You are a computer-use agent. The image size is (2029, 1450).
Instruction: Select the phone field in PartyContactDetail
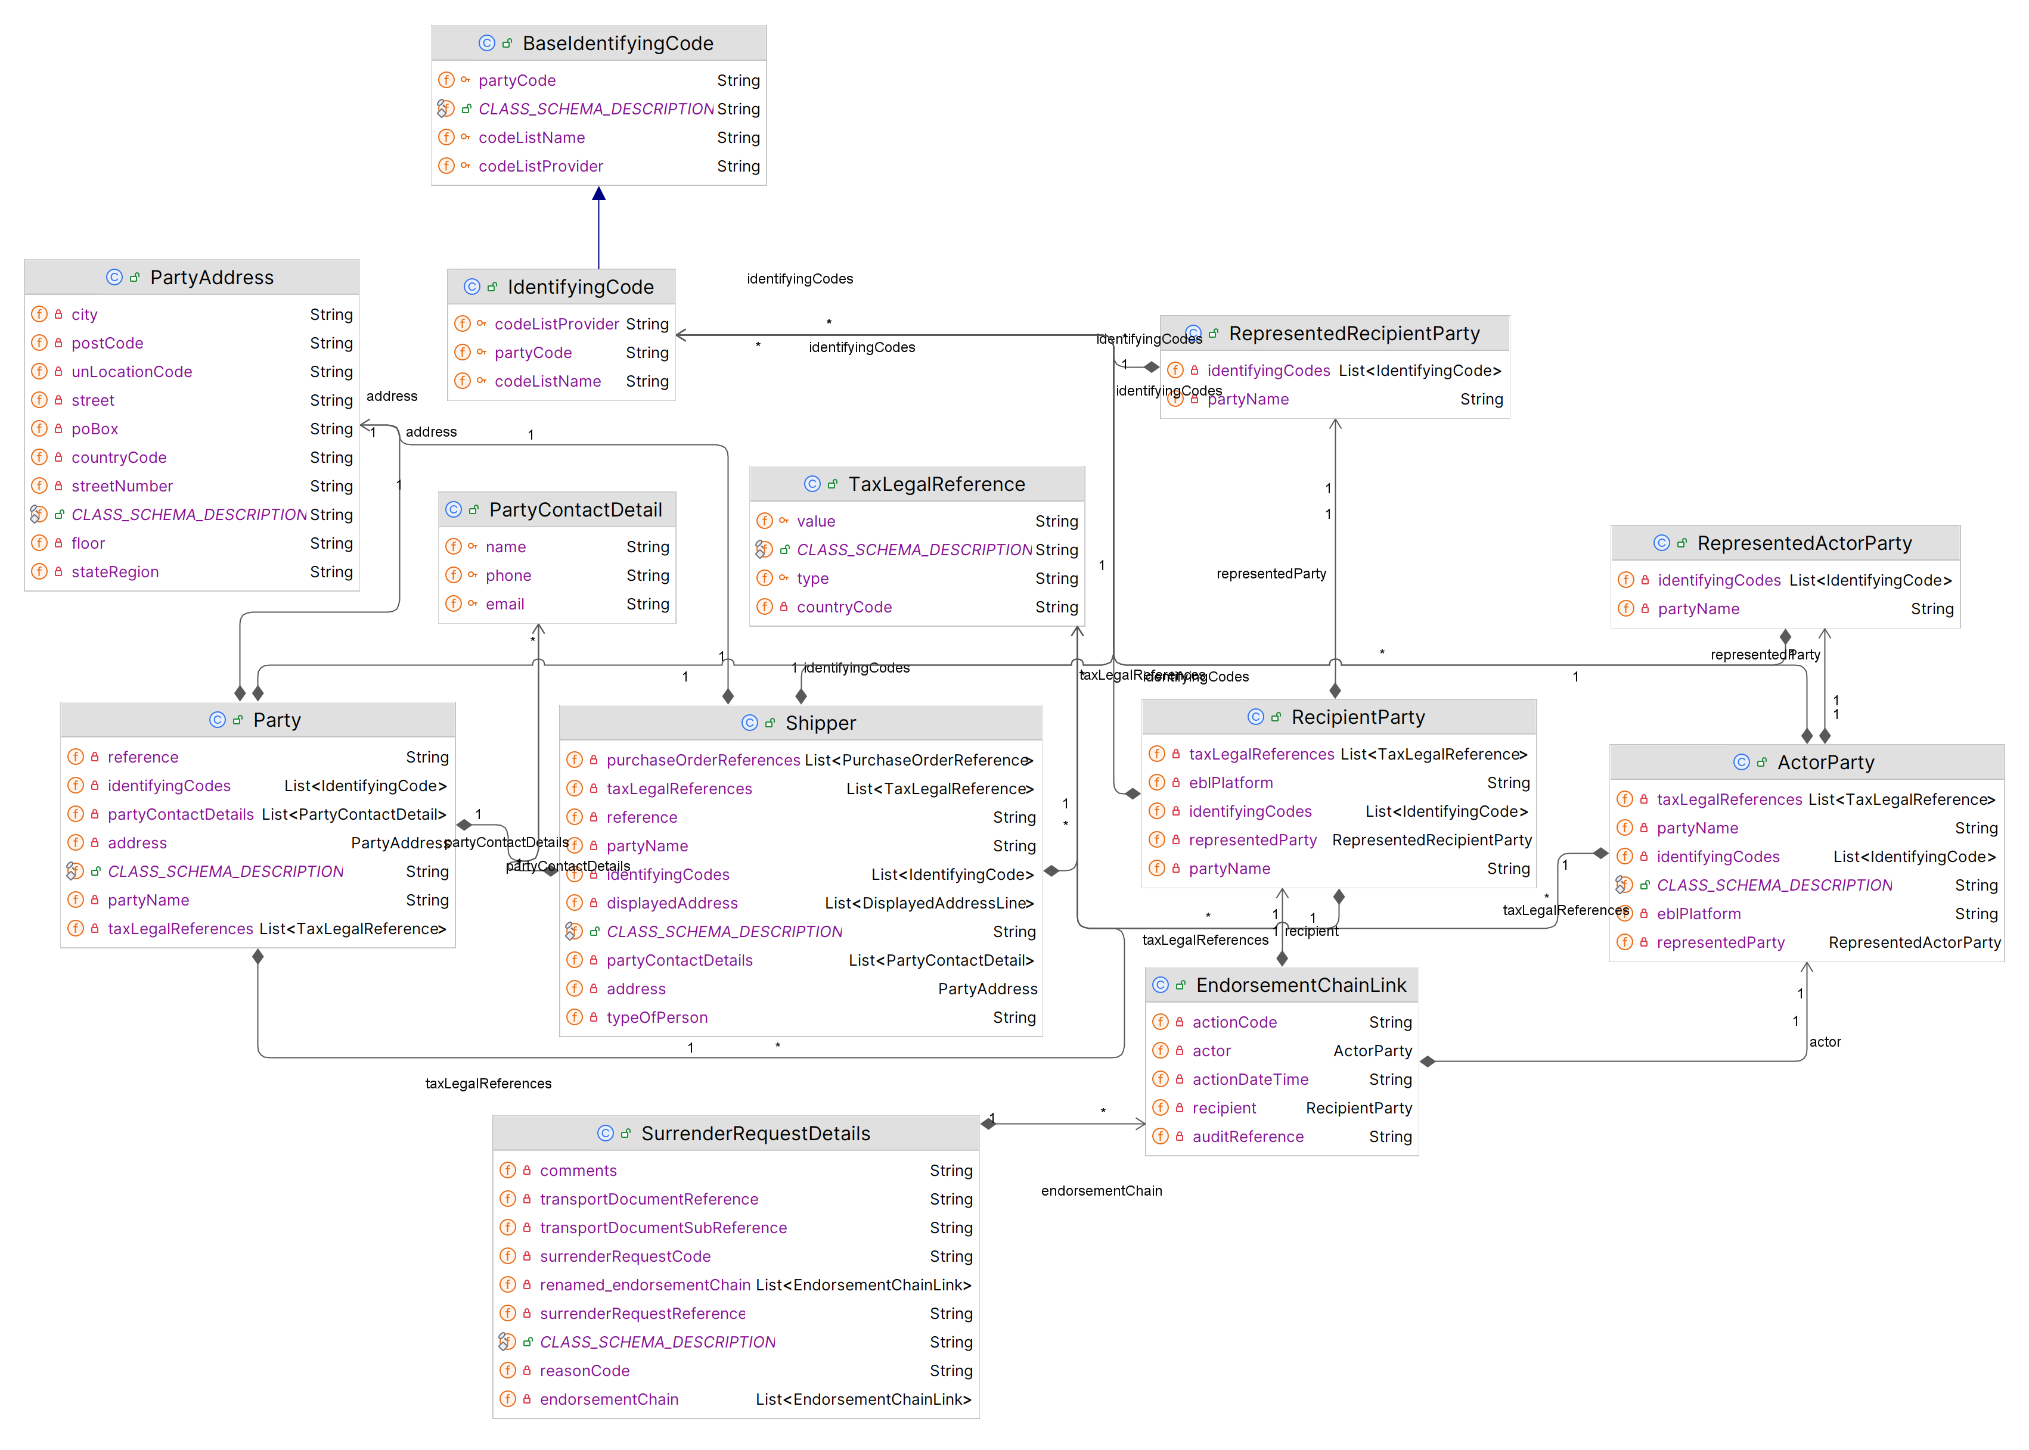click(557, 575)
